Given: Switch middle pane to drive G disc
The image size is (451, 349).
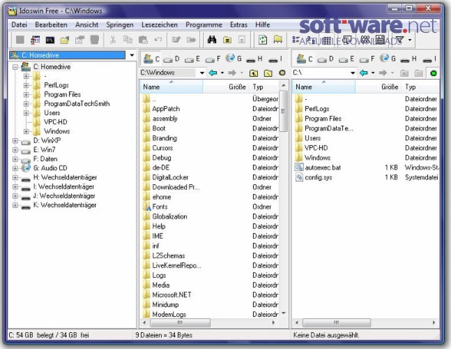Looking at the screenshot, I should (234, 59).
